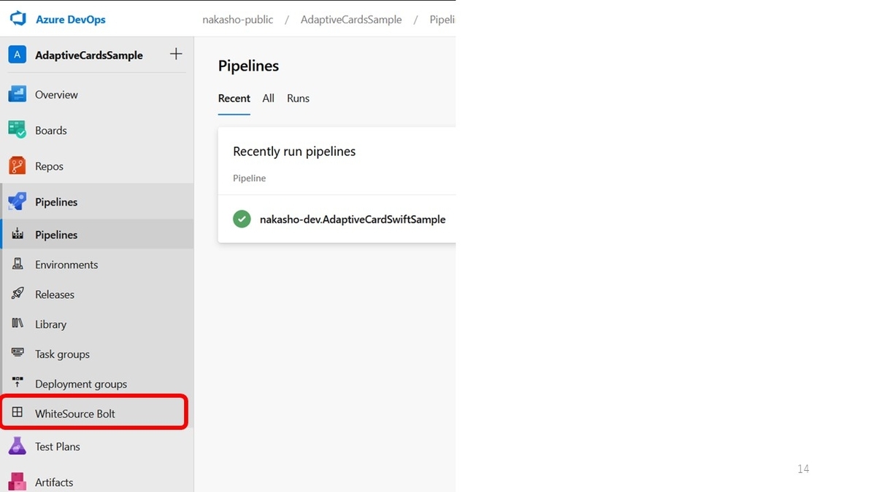Click the Library books icon
The image size is (876, 492).
pos(18,324)
